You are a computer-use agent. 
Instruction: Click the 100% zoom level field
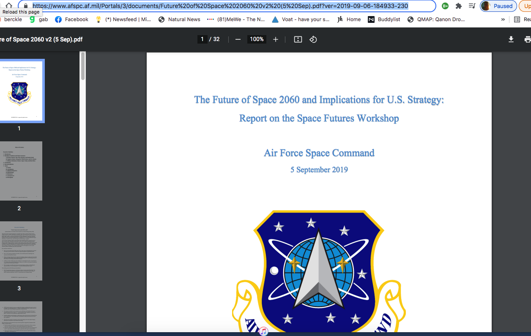257,39
